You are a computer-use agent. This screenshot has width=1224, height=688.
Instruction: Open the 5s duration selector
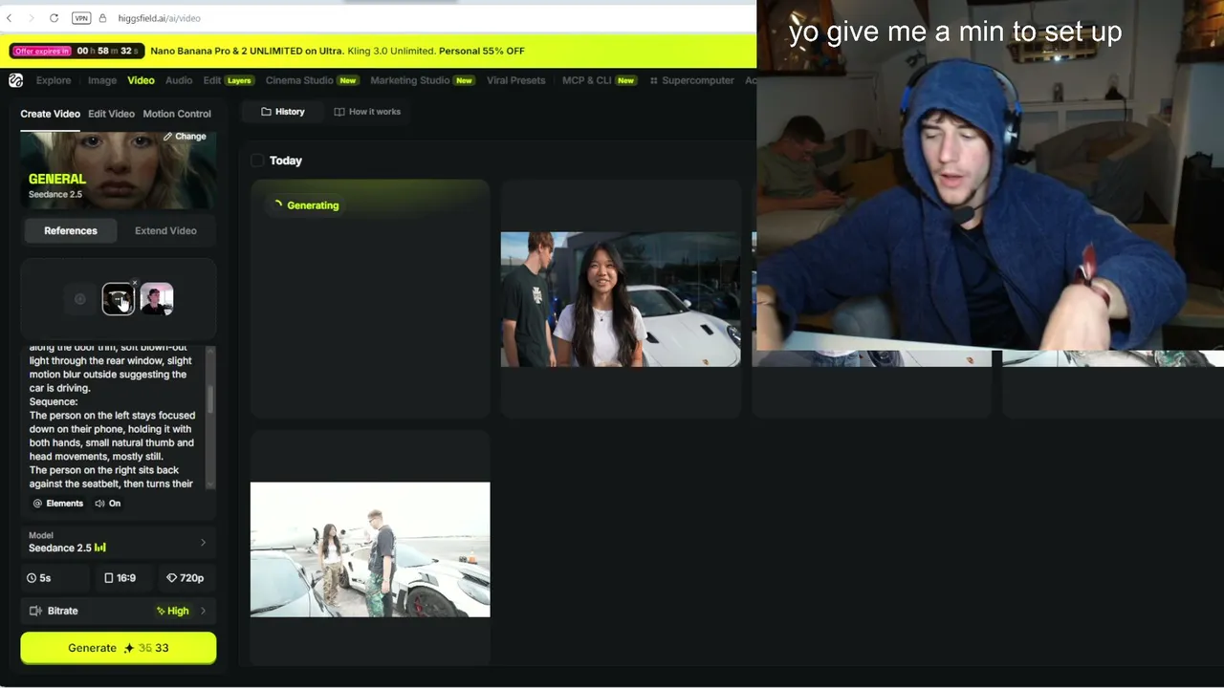click(55, 578)
